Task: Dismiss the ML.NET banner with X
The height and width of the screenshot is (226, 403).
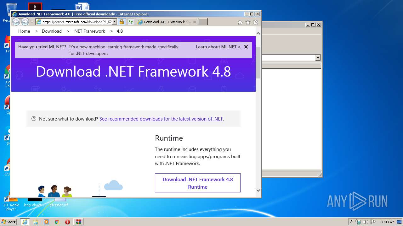Action: pyautogui.click(x=246, y=47)
